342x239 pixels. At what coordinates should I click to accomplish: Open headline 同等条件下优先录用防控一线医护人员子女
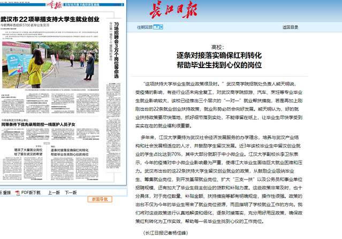[x=39, y=124]
